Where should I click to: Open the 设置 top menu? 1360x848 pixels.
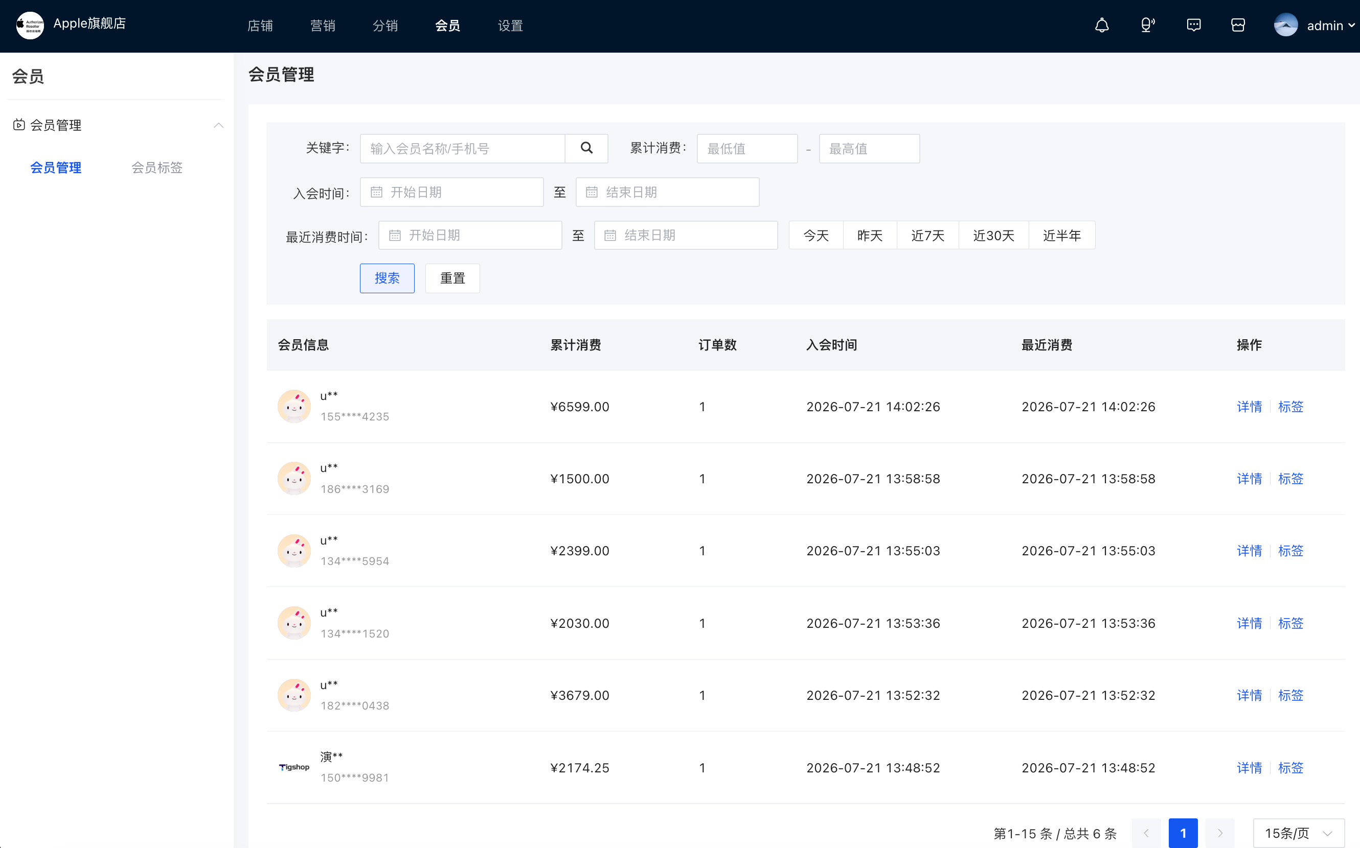[x=510, y=25]
